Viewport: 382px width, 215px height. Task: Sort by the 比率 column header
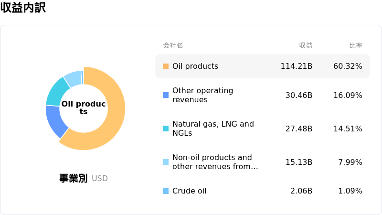pyautogui.click(x=355, y=46)
